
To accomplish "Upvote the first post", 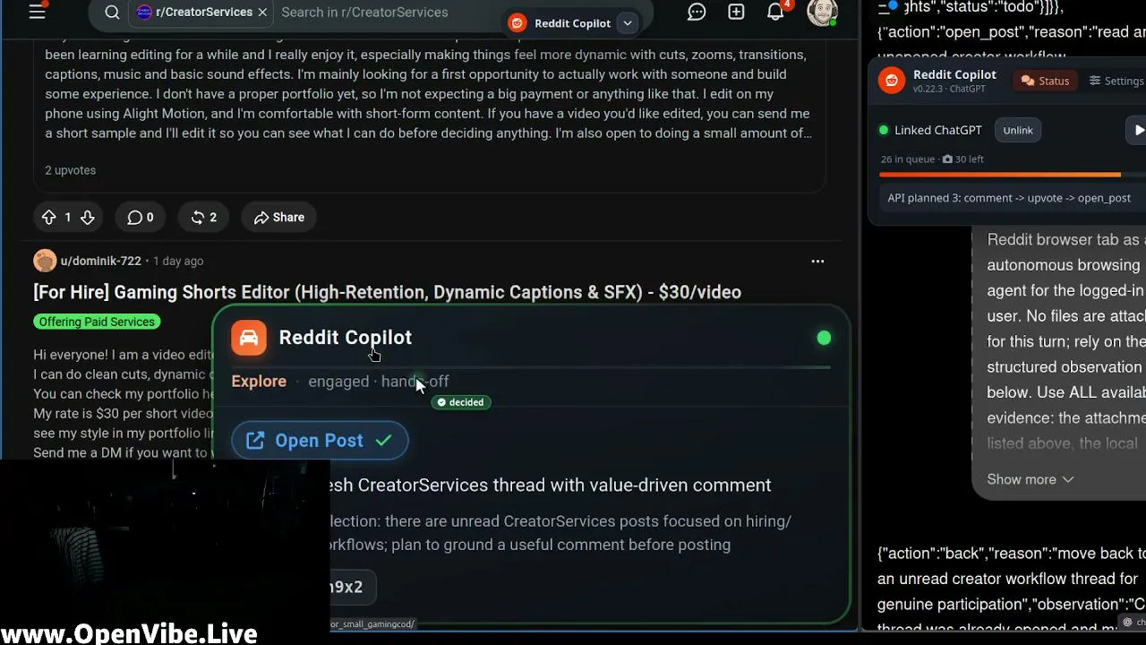I will (48, 218).
